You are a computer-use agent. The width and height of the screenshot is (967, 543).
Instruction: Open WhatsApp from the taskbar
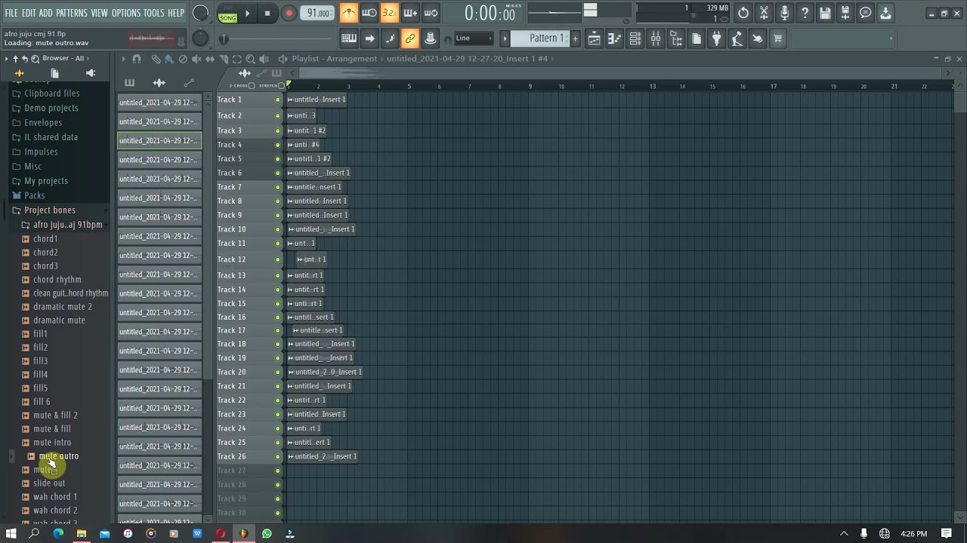pos(267,534)
